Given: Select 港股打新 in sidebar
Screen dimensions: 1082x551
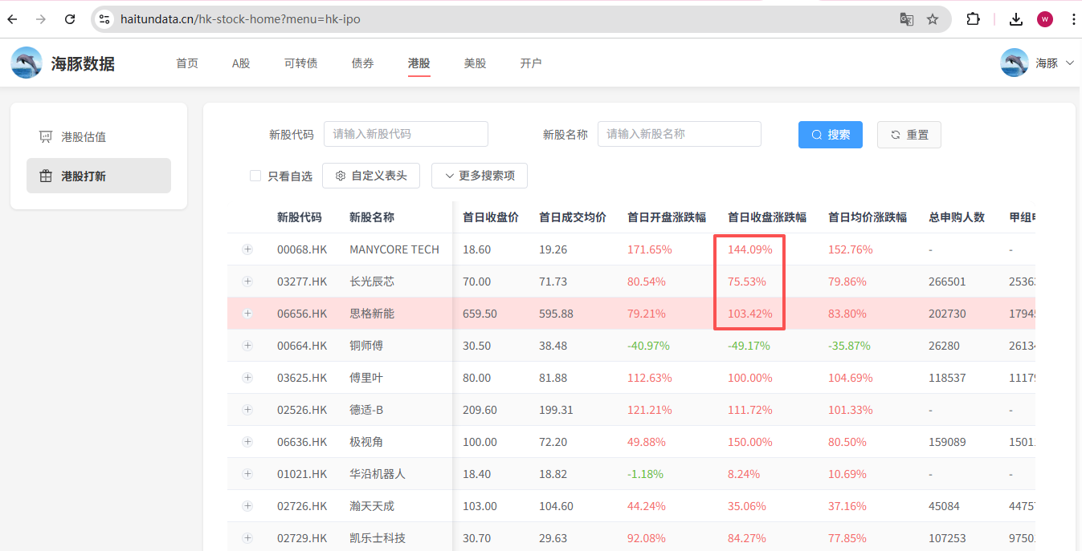Looking at the screenshot, I should click(99, 176).
